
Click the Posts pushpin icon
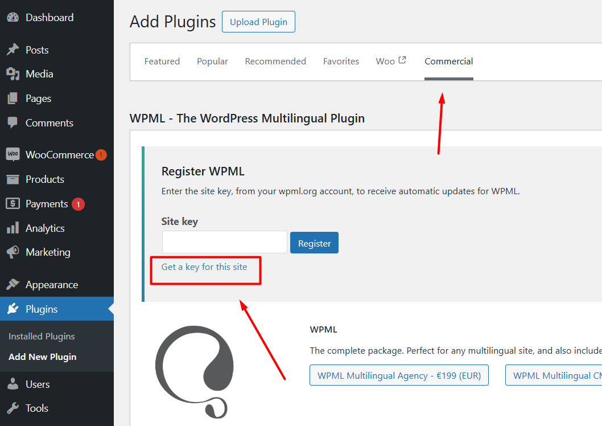[13, 50]
